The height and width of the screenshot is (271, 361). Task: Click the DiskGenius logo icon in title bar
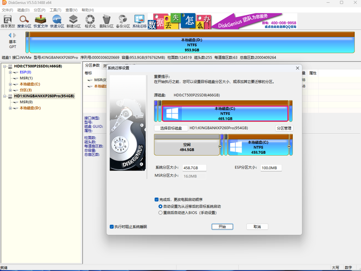click(4, 3)
